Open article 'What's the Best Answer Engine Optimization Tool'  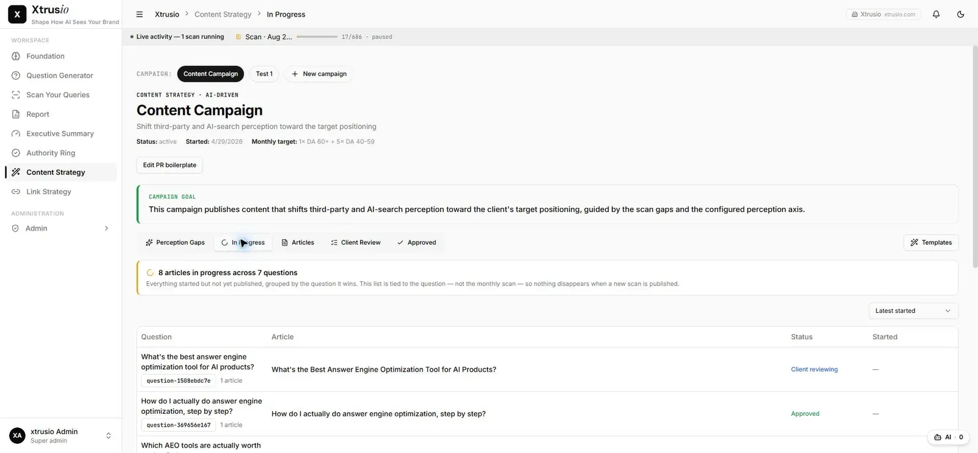coord(384,370)
